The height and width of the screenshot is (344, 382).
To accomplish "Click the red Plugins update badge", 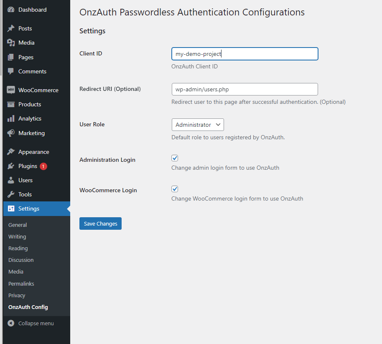I will click(x=43, y=166).
